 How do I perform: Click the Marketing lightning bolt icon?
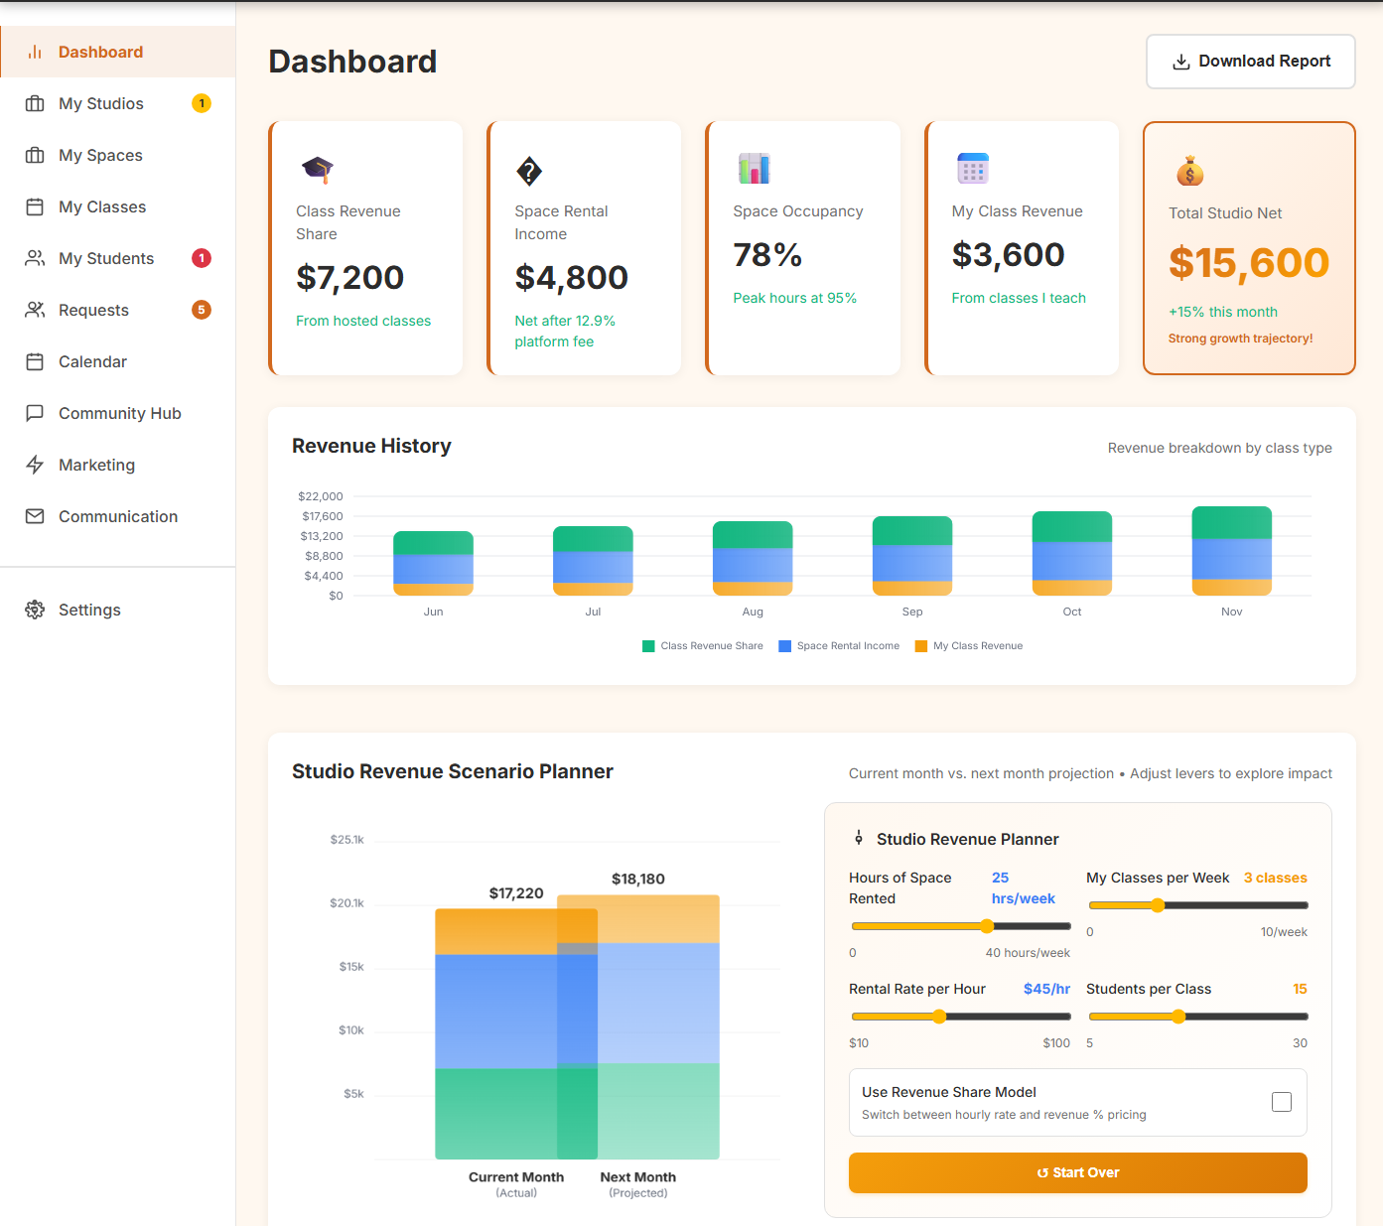click(36, 465)
